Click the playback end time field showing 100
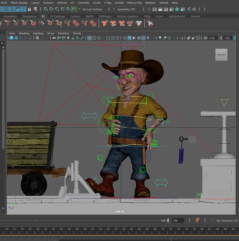Screen dimensions: 239x241 177,221
